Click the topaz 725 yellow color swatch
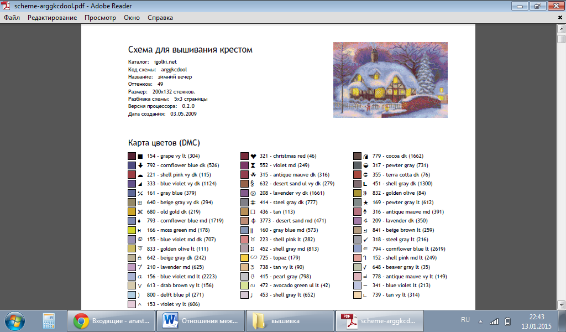This screenshot has height=332, width=566. coord(244,258)
